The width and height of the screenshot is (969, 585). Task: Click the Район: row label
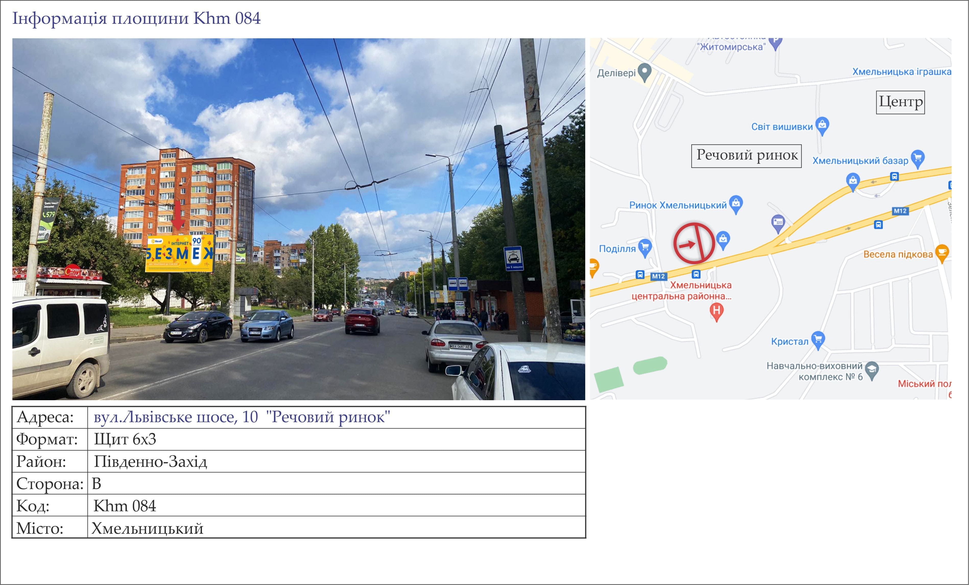coord(41,461)
